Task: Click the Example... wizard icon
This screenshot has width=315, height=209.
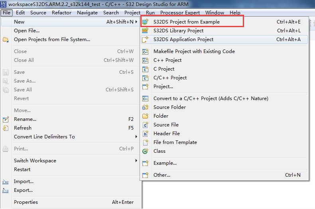Action: [x=145, y=163]
